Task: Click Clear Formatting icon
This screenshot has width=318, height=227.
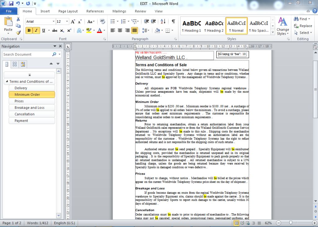Action: pos(102,21)
